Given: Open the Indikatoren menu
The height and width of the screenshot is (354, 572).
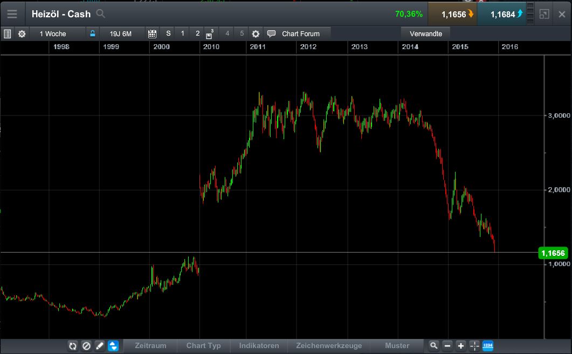Looking at the screenshot, I should (259, 346).
